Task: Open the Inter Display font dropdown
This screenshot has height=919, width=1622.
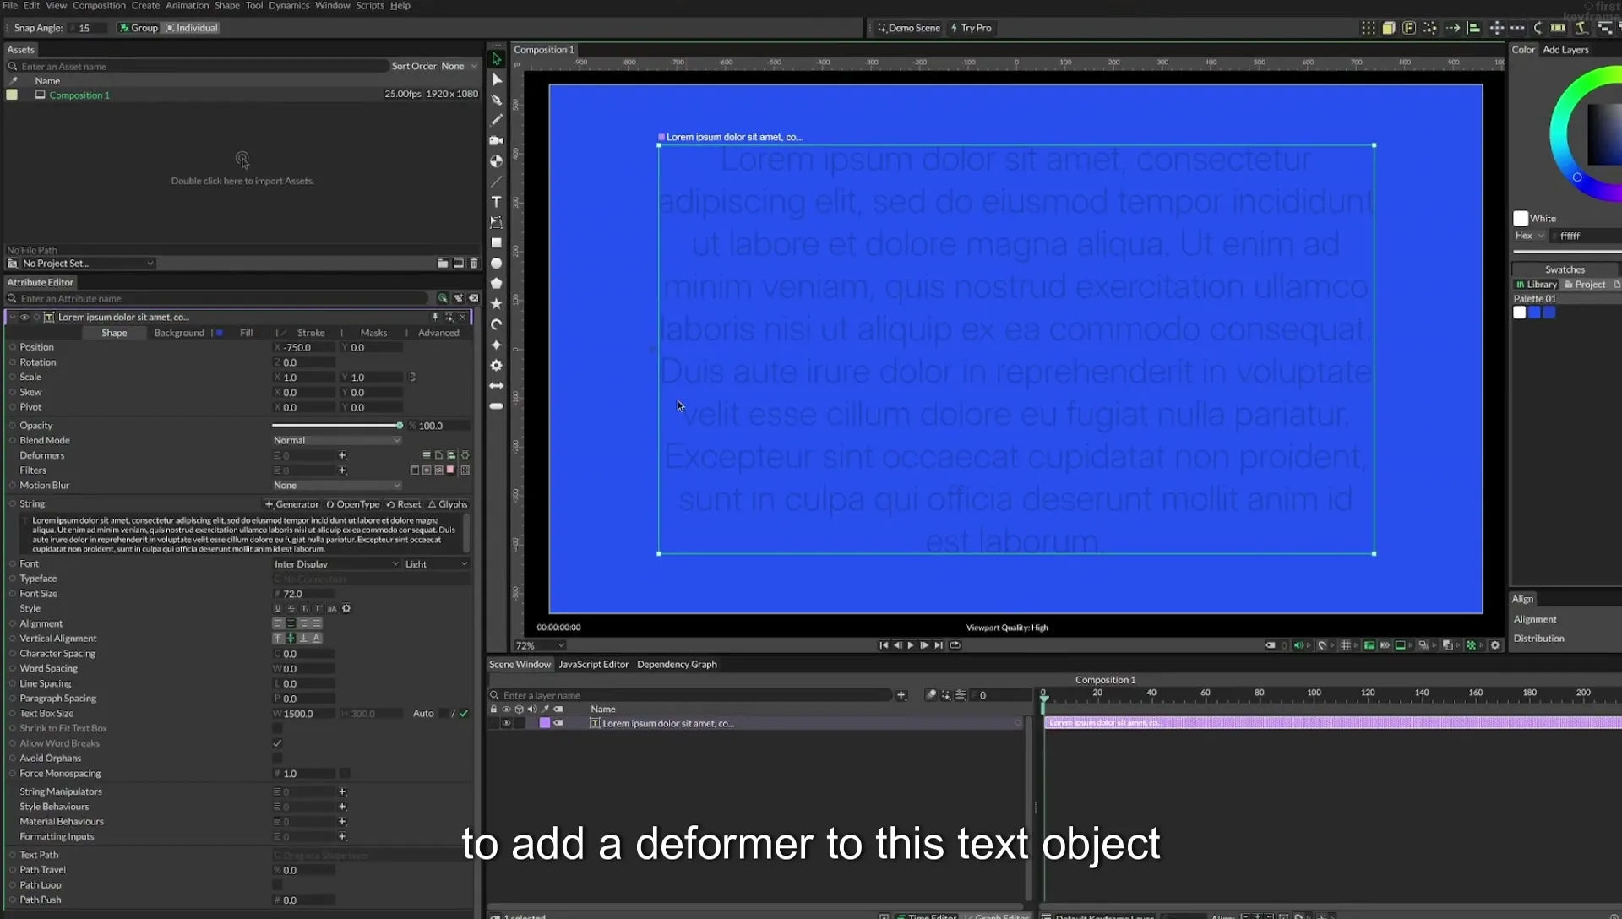Action: (336, 564)
